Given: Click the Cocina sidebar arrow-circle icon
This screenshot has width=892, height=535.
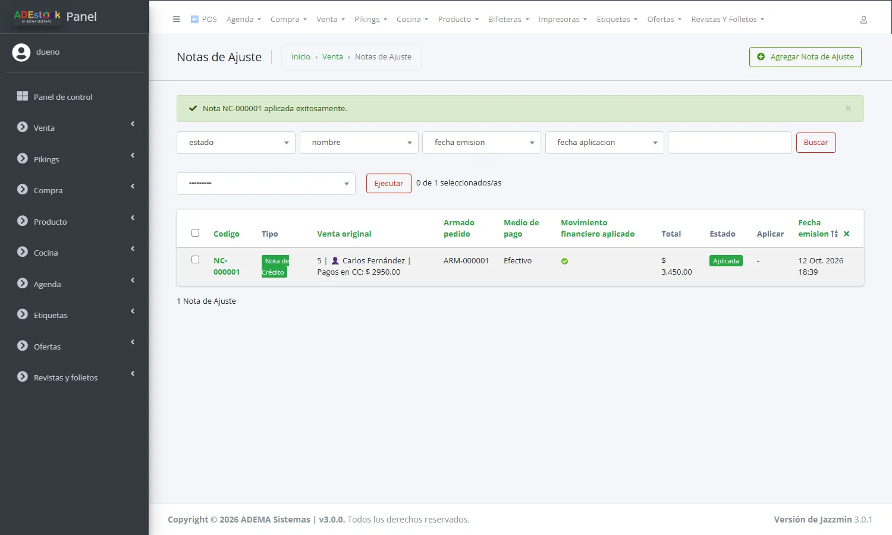Looking at the screenshot, I should [x=23, y=252].
